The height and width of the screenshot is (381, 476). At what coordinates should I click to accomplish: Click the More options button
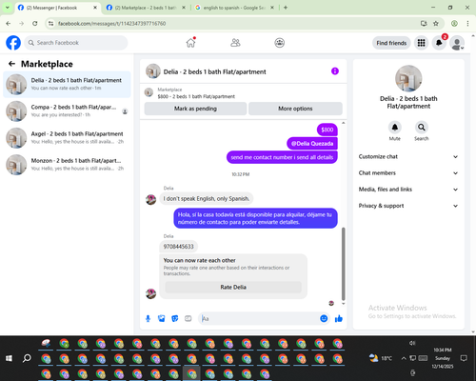[x=295, y=109]
